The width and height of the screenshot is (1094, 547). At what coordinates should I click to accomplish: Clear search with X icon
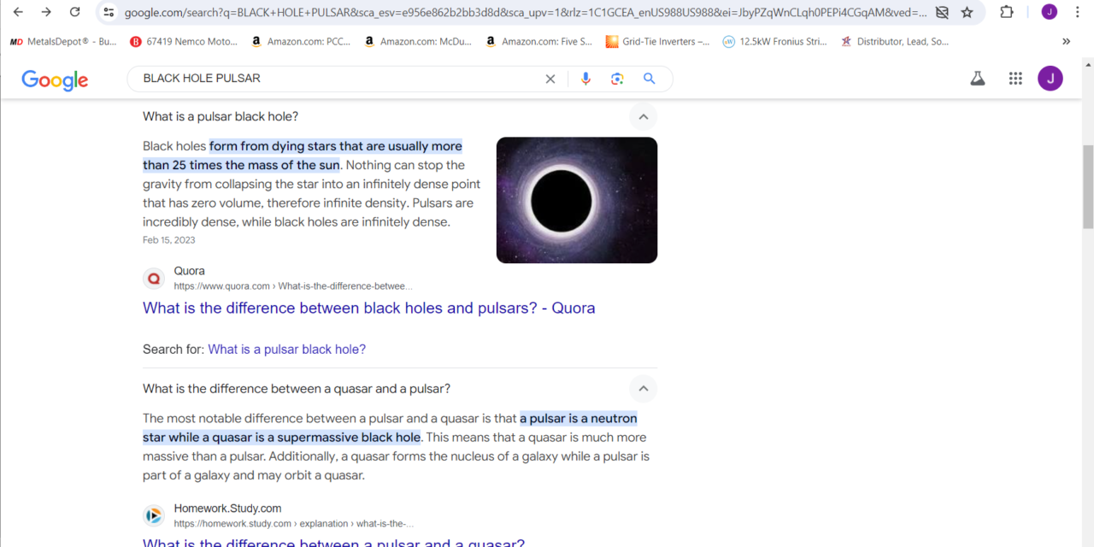(x=550, y=79)
